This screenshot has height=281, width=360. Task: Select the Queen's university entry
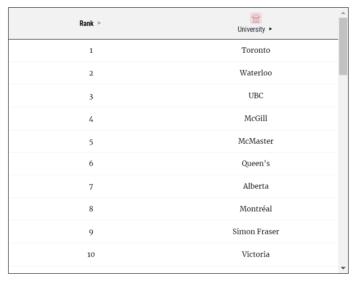pos(255,163)
